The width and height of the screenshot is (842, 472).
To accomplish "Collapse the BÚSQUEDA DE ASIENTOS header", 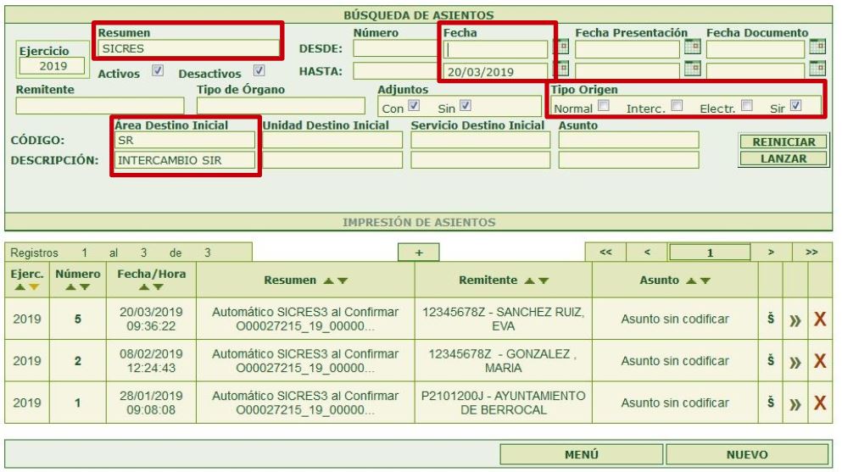I will [419, 15].
